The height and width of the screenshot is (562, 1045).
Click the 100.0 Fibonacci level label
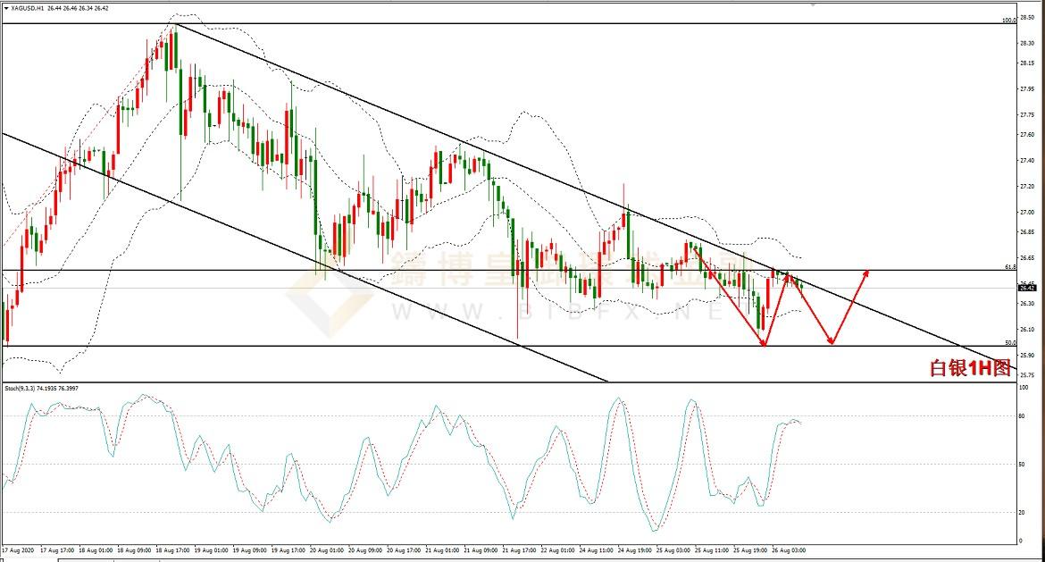1008,20
